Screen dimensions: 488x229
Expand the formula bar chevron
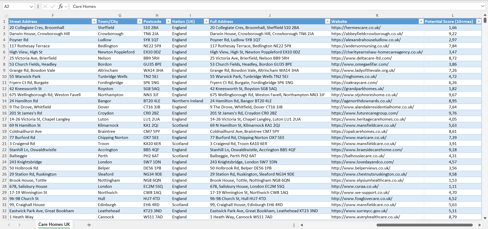(482, 6)
